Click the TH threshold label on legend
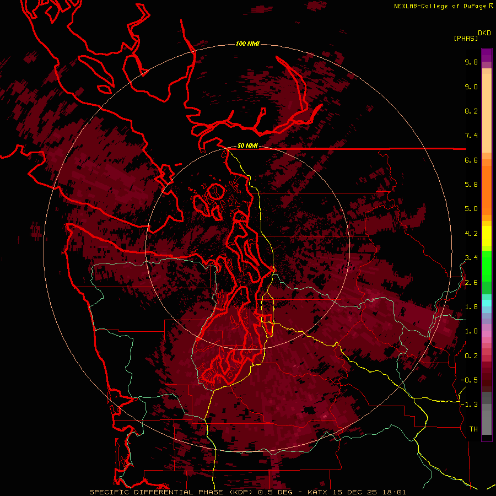496x496 pixels. [473, 429]
